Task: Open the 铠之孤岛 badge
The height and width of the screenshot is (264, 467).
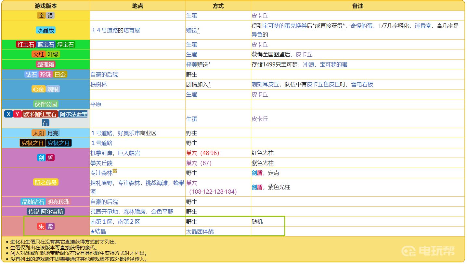Action: click(46, 182)
